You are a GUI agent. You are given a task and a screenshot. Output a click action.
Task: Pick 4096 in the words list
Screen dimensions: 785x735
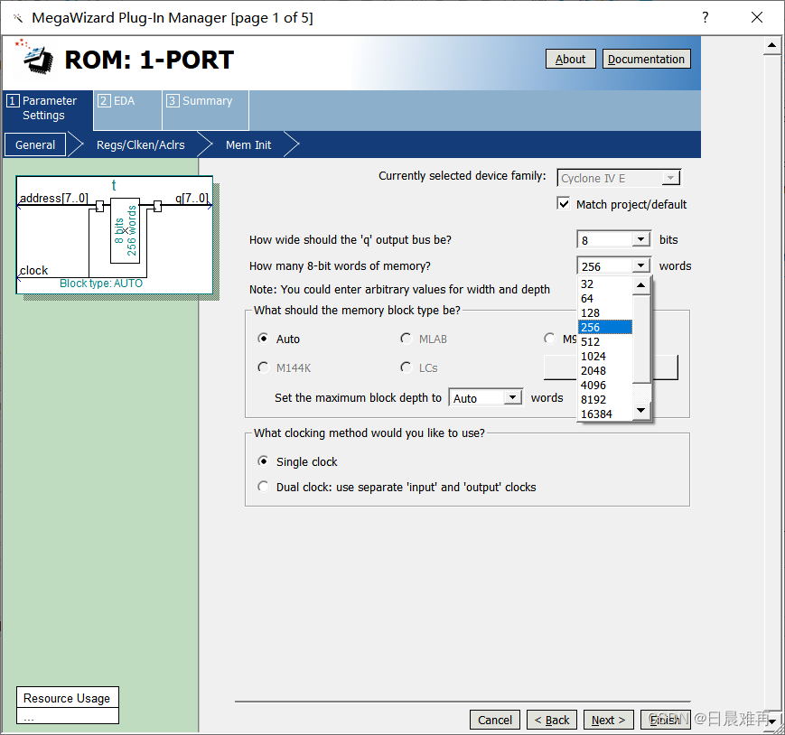point(604,386)
